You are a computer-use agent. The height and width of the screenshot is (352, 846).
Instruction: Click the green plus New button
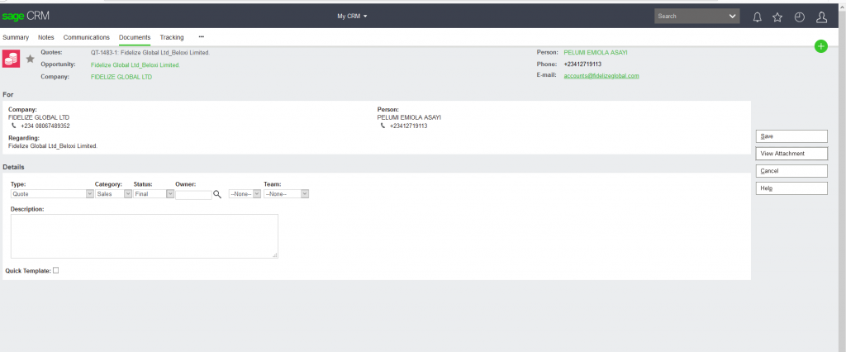[x=820, y=46]
